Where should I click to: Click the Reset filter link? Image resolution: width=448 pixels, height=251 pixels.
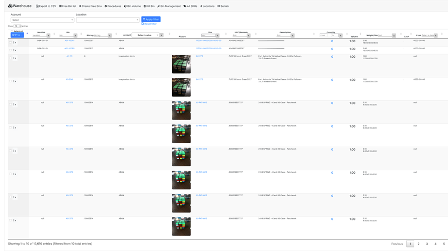coord(149,24)
